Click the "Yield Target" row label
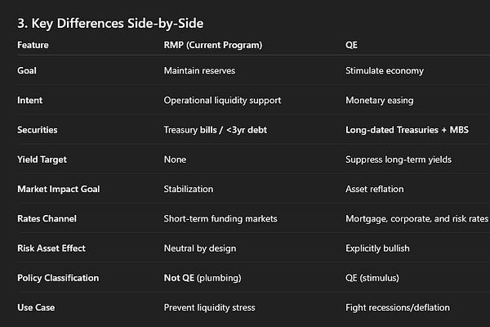Viewport: 490px width, 327px height. 41,159
